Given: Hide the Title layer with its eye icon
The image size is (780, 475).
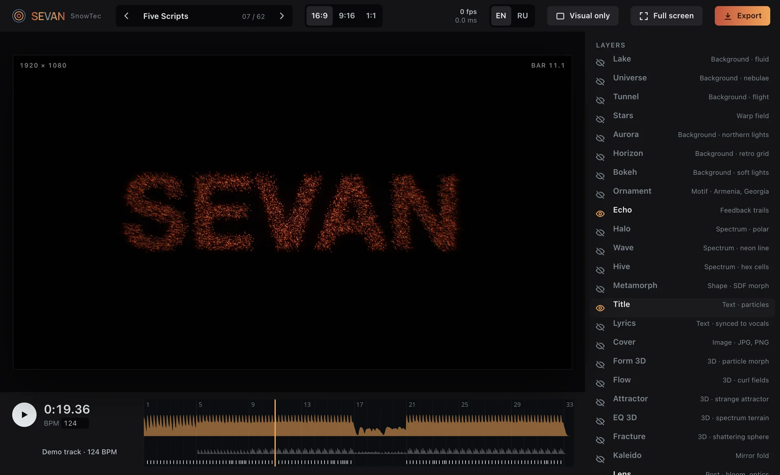Looking at the screenshot, I should [600, 308].
